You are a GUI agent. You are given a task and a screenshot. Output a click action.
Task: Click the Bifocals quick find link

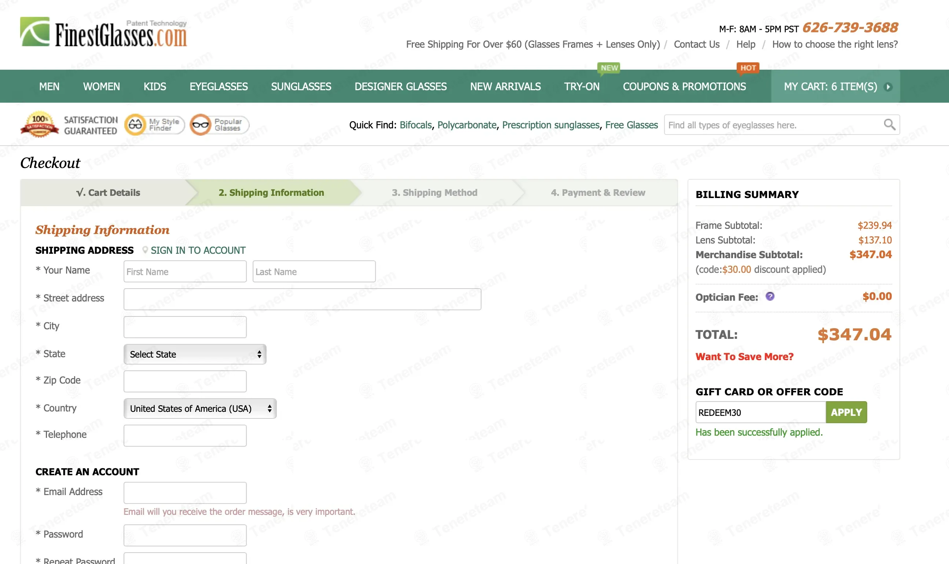pyautogui.click(x=415, y=125)
